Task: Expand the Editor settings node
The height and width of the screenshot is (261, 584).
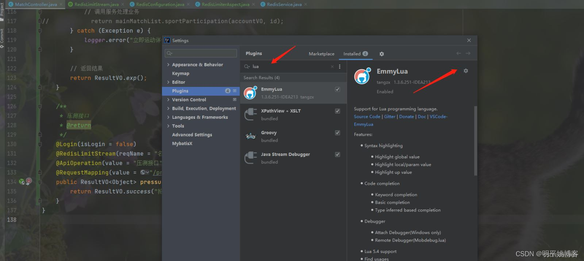Action: pos(168,82)
